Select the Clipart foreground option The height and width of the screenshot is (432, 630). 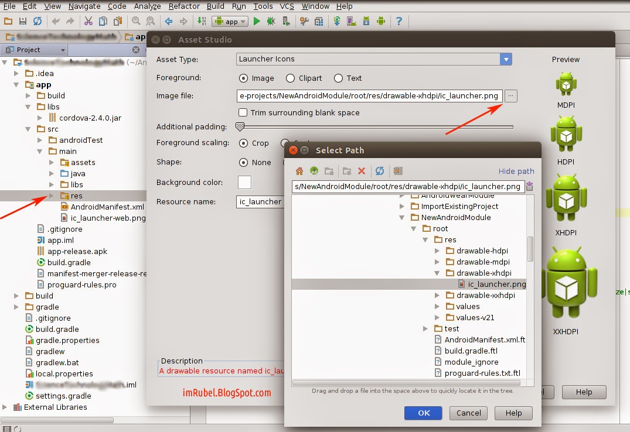(x=291, y=78)
